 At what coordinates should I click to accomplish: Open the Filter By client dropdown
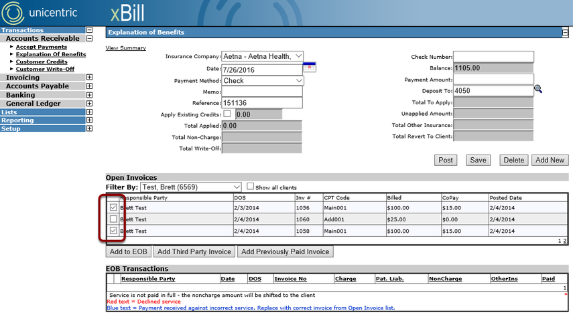pyautogui.click(x=191, y=187)
